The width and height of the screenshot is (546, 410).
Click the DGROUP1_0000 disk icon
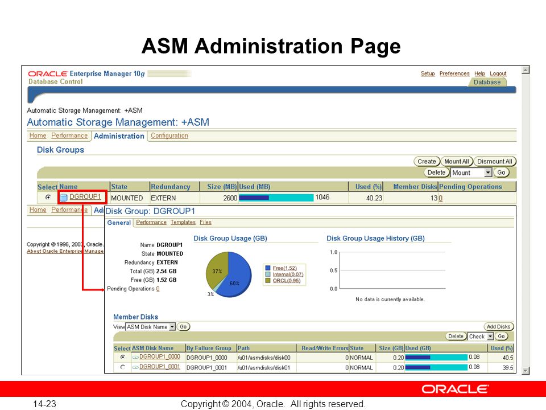[135, 357]
